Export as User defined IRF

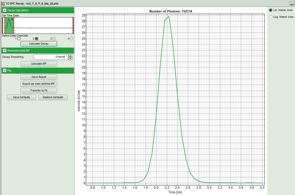39,84
